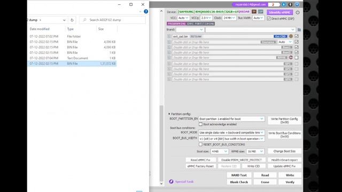Image resolution: width=342 pixels, height=192 pixels.
Task: Open the Clock 24 MHz dropdown
Action: pyautogui.click(x=229, y=18)
